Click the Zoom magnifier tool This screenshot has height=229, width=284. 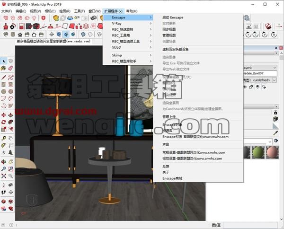[x=4, y=169]
